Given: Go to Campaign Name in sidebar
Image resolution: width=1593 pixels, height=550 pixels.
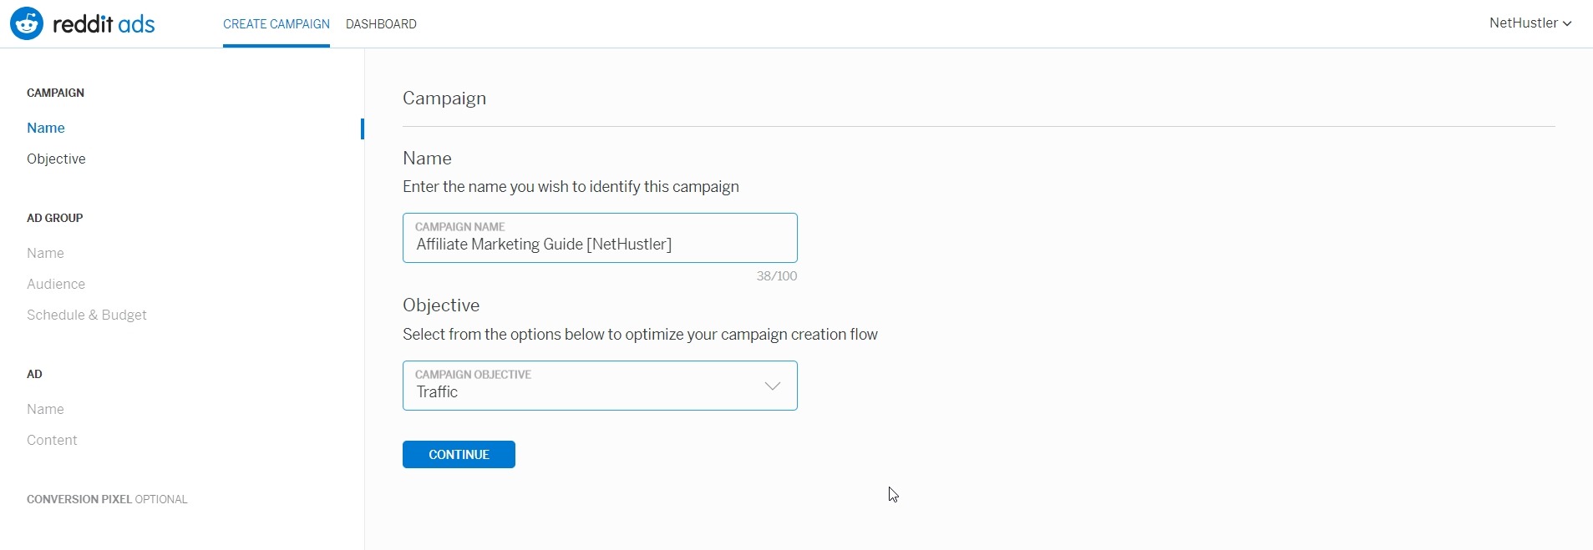Looking at the screenshot, I should click(x=46, y=128).
